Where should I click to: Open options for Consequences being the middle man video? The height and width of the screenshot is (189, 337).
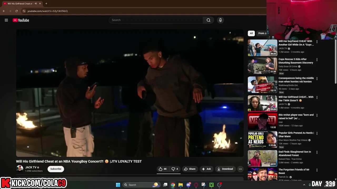317,78
